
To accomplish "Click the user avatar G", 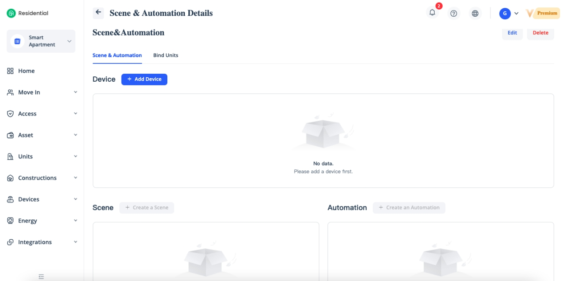I will tap(504, 13).
